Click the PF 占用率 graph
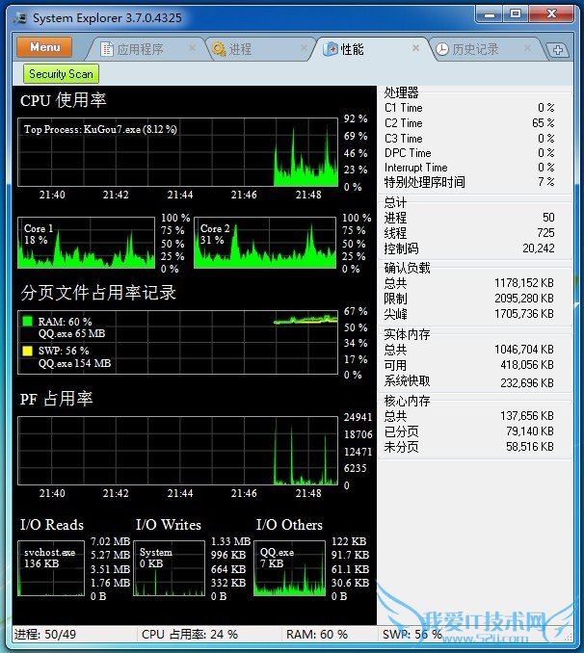 177,451
